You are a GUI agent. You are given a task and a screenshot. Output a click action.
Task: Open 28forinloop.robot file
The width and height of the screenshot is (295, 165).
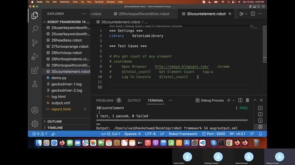tap(66, 53)
